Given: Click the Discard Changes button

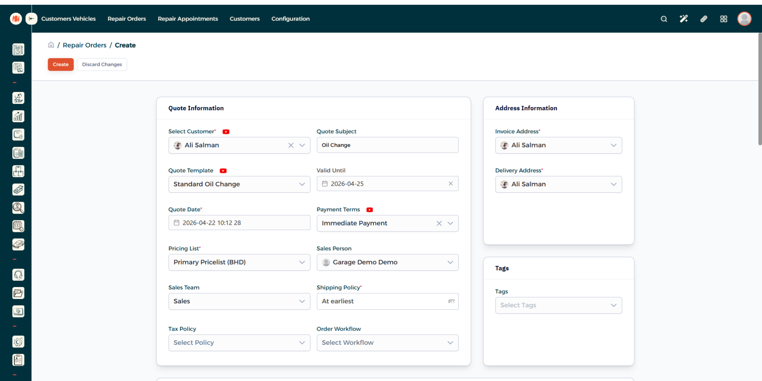Looking at the screenshot, I should pos(102,64).
